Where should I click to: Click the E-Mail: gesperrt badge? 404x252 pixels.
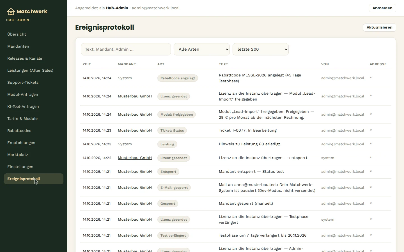[x=174, y=188]
